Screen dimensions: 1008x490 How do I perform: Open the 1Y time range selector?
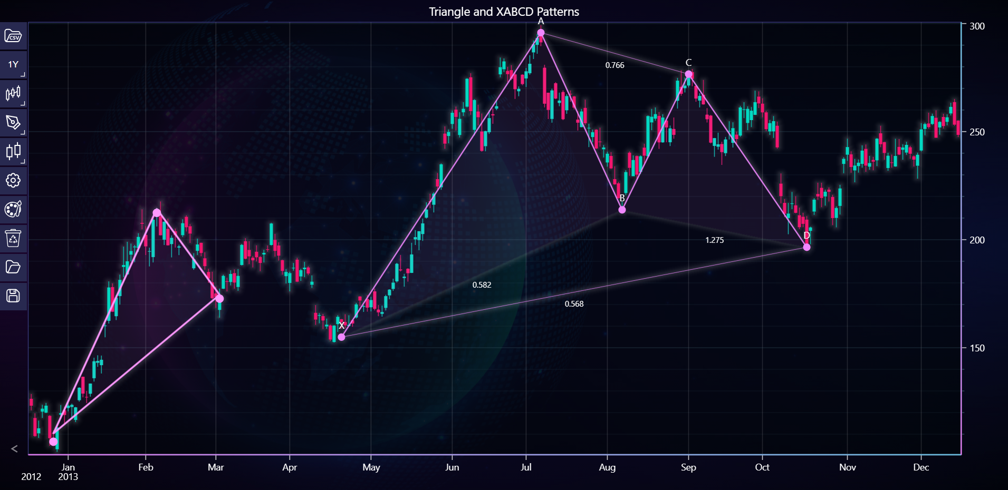(x=13, y=65)
